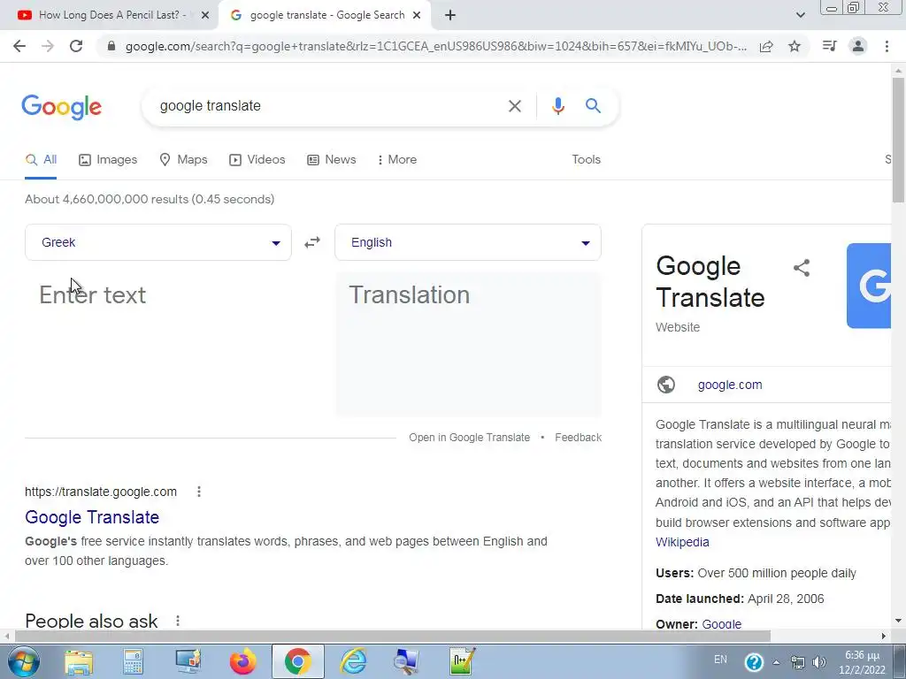Click the taskbar clock showing 6:36
The width and height of the screenshot is (906, 679).
coord(862,662)
